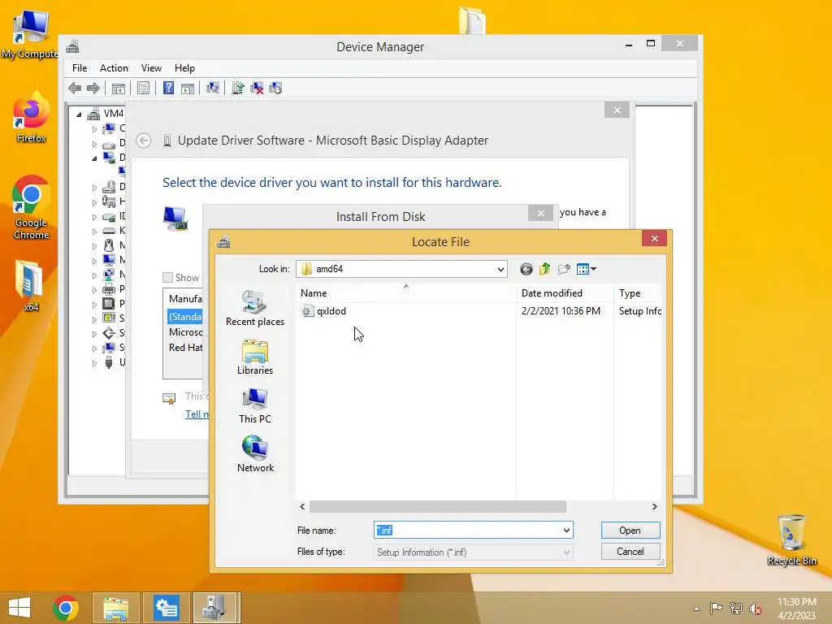Click Chrome icon in the taskbar
832x624 pixels.
tap(66, 608)
